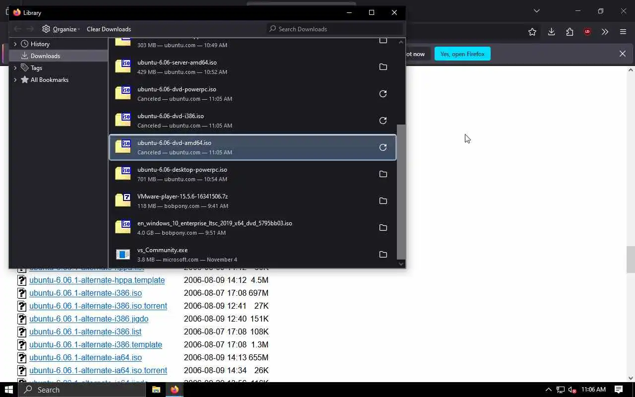The width and height of the screenshot is (635, 397).
Task: Show ubuntu-6.06-desktop-powerpc.iso in folder
Action: pyautogui.click(x=383, y=174)
